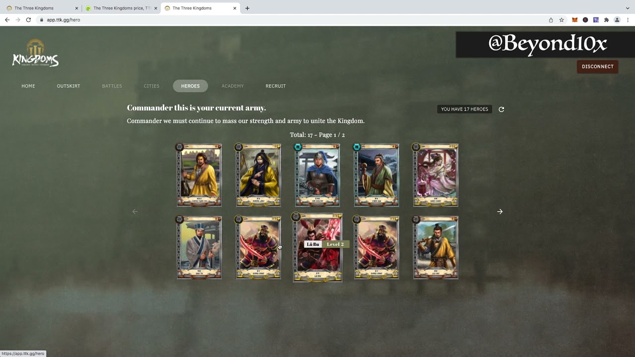Select the Diao Chan hero card
Image resolution: width=635 pixels, height=357 pixels.
click(x=436, y=175)
